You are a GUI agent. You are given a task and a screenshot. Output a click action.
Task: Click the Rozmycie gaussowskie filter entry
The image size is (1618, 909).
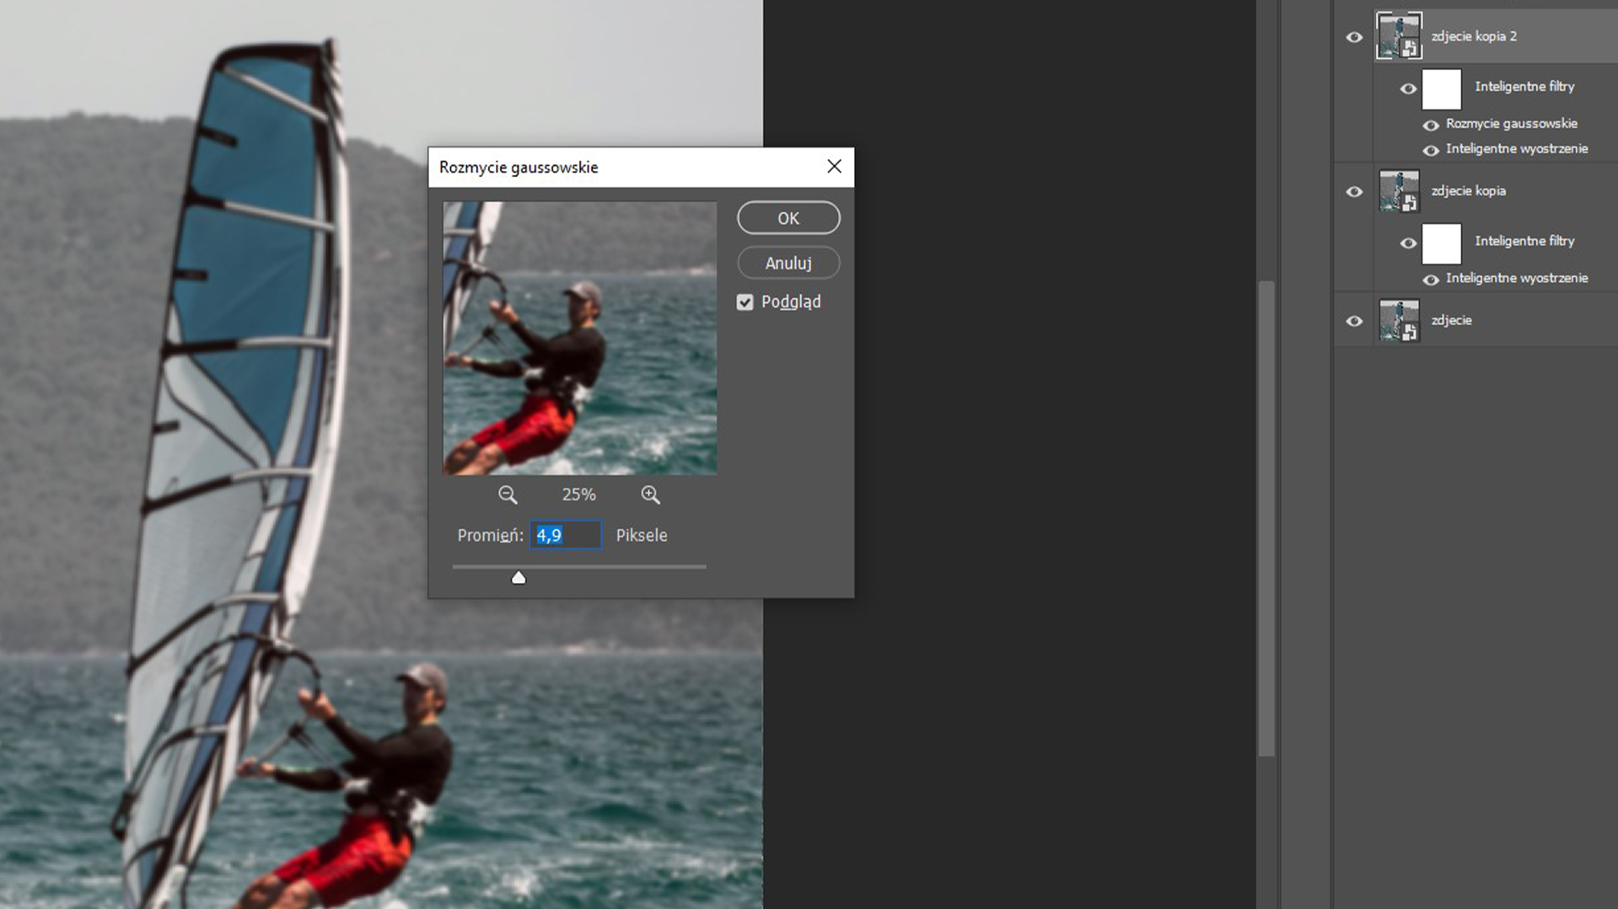coord(1511,123)
